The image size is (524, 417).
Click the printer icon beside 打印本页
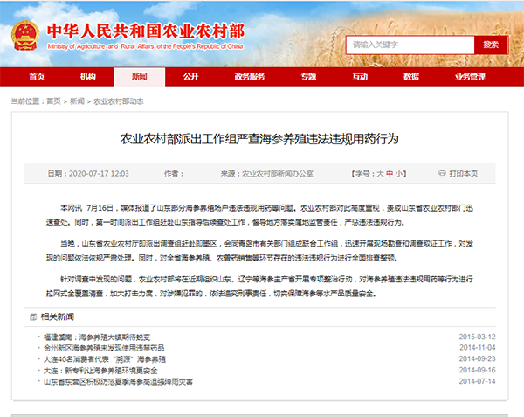[442, 173]
